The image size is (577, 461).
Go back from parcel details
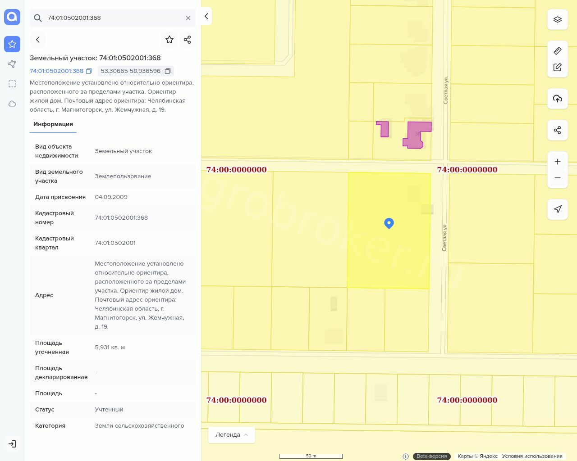point(38,40)
